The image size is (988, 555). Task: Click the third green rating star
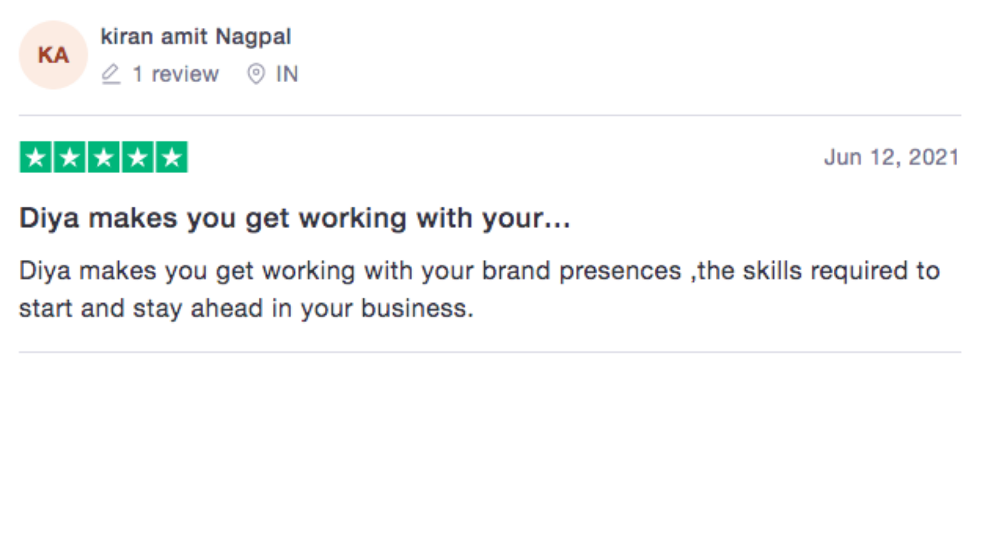pos(103,157)
